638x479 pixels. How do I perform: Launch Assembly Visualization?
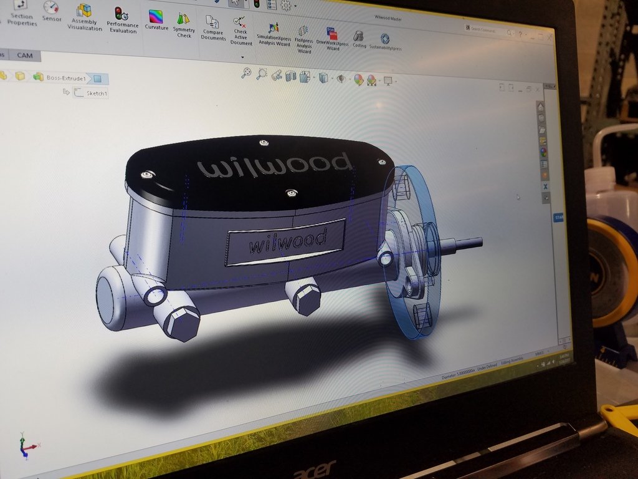coord(85,17)
